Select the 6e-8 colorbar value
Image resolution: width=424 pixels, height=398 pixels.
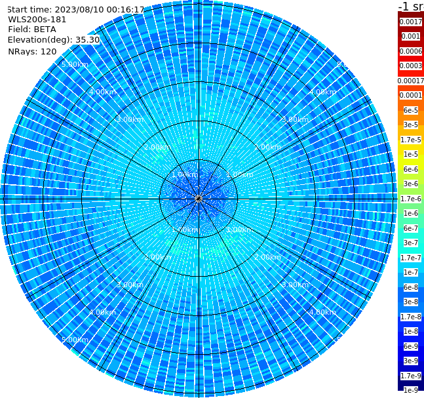pyautogui.click(x=411, y=287)
